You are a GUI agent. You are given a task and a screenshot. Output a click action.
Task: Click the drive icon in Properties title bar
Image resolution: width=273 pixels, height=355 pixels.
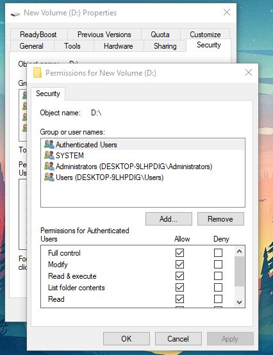[x=15, y=14]
